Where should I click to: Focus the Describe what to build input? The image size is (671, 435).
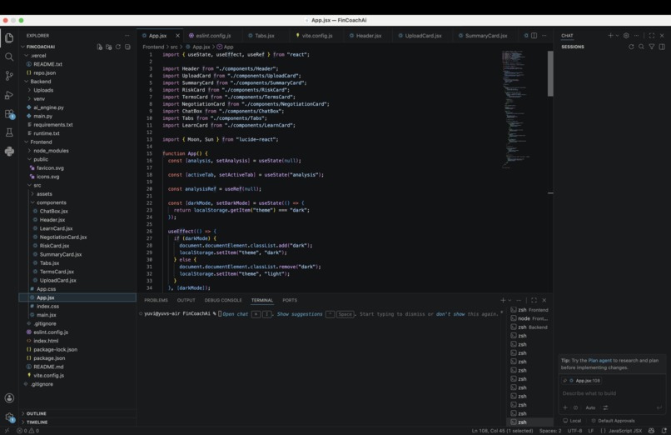[x=612, y=393]
